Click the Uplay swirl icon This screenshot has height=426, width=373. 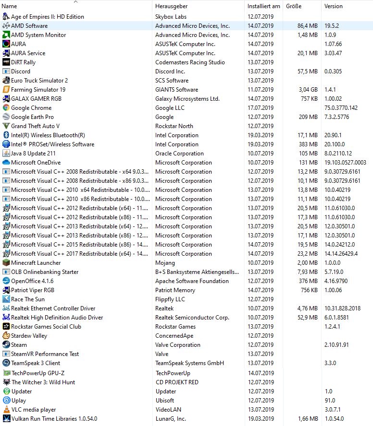(x=7, y=401)
